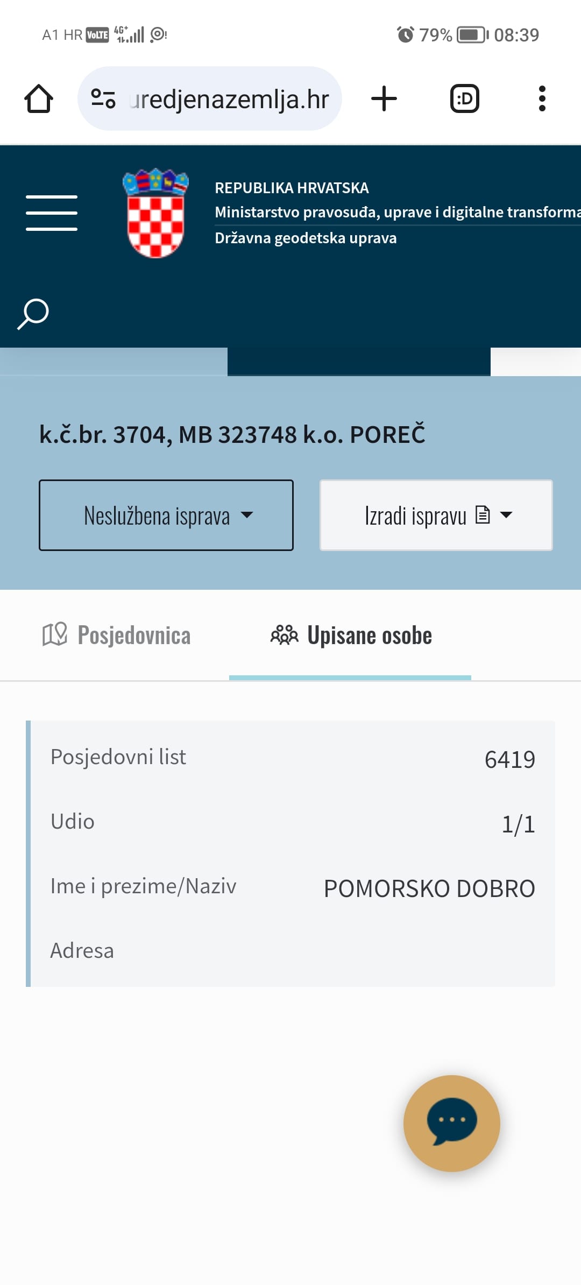581x1285 pixels.
Task: Click the Državna geodetska uprava link
Action: click(306, 238)
